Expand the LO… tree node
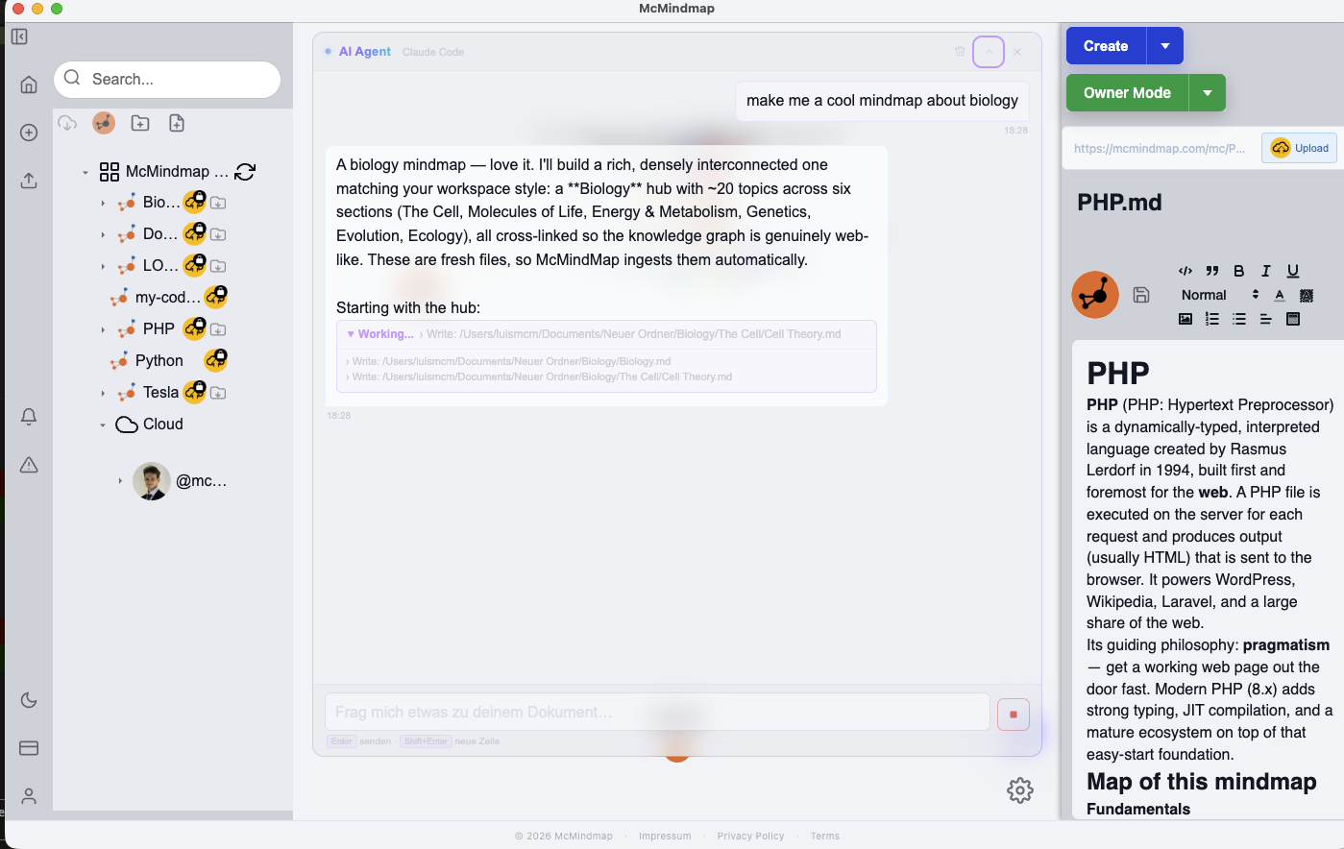Viewport: 1344px width, 849px height. [x=103, y=267]
